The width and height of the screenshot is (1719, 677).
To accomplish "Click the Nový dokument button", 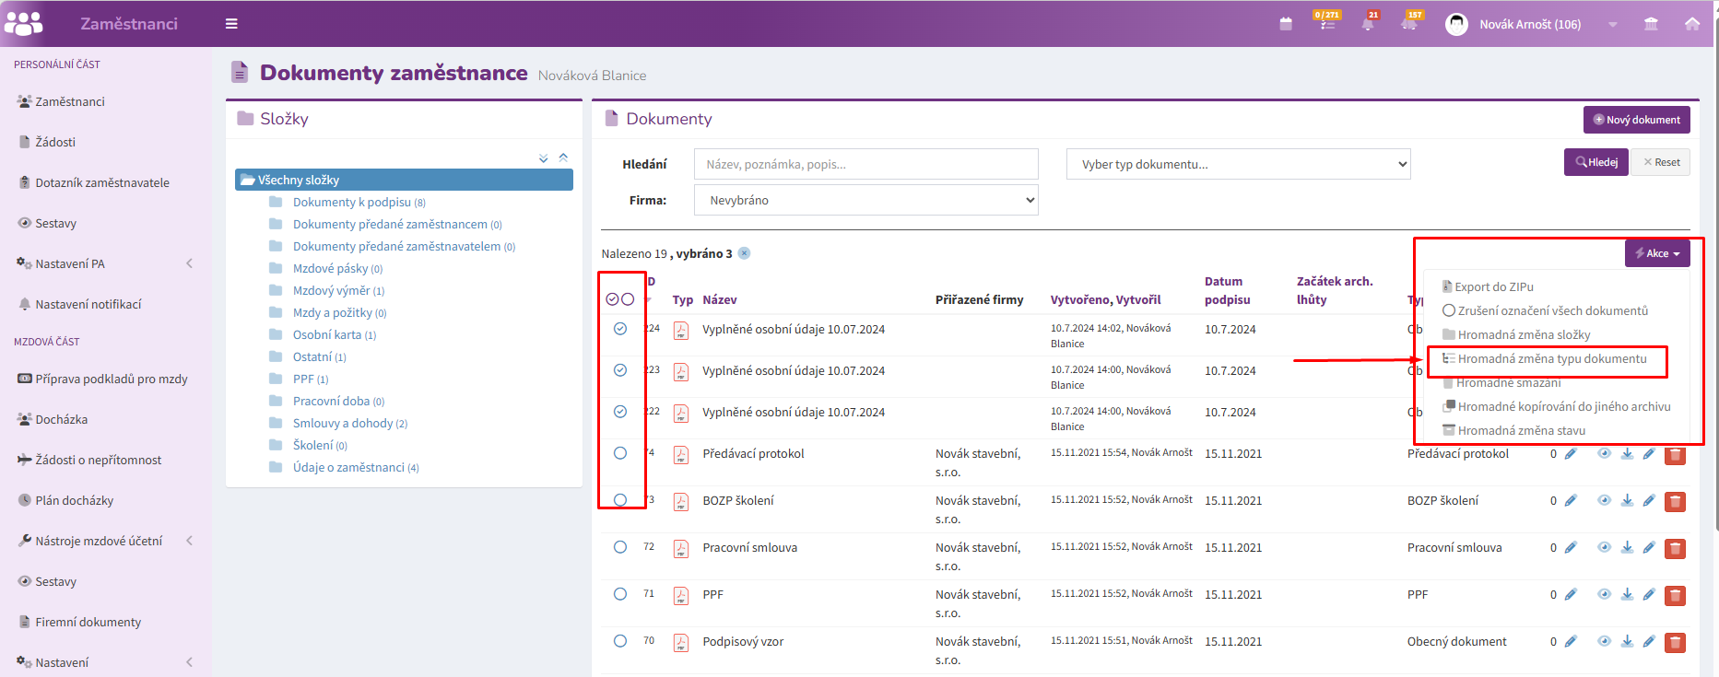I will pyautogui.click(x=1637, y=120).
